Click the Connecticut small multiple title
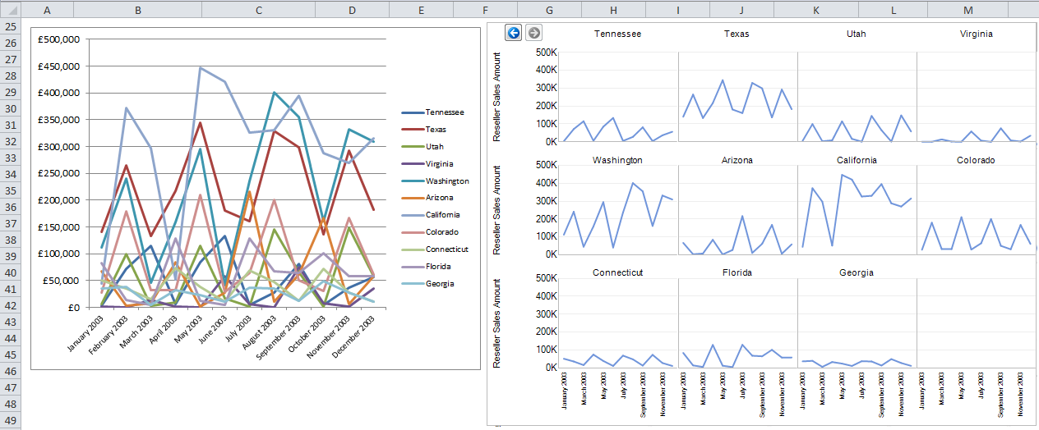1039x430 pixels. [617, 272]
